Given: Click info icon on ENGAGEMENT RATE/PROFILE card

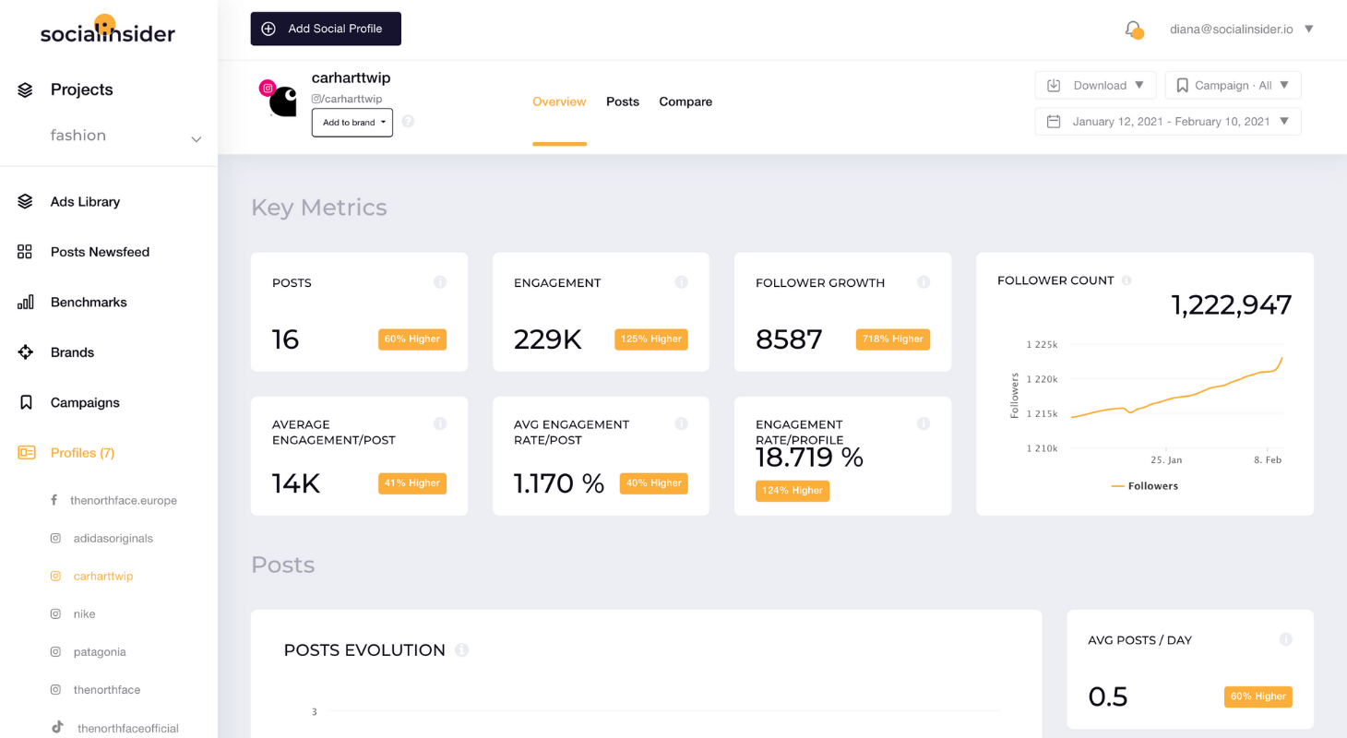Looking at the screenshot, I should (x=924, y=423).
